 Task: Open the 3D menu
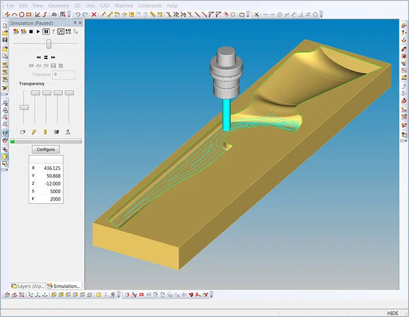coord(77,6)
